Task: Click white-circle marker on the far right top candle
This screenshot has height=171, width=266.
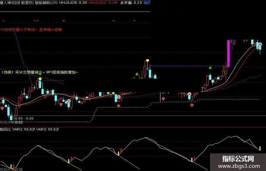Action: click(260, 44)
